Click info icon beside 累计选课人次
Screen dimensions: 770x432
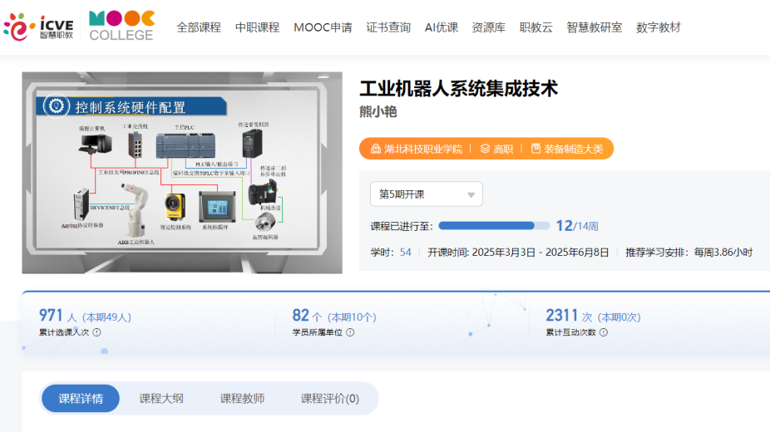click(96, 332)
